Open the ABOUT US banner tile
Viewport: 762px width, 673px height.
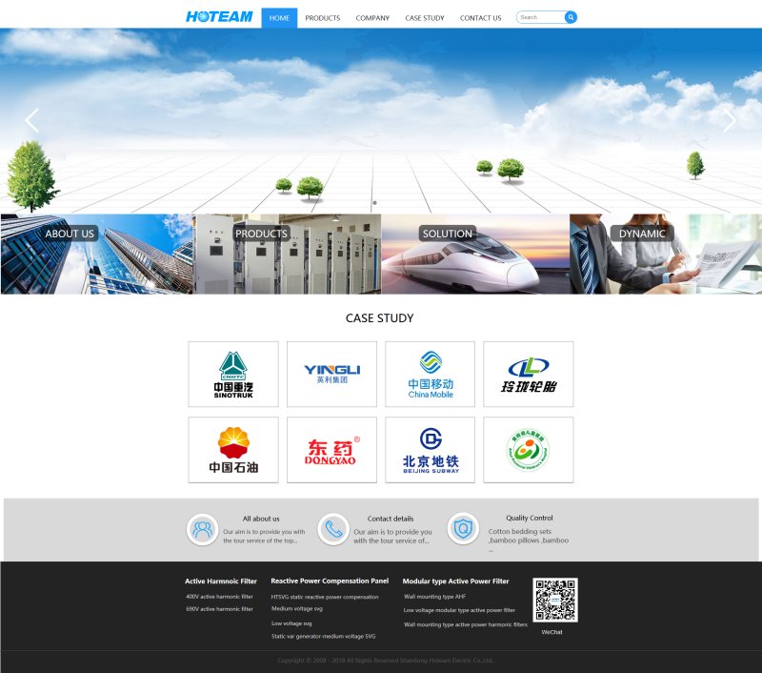(x=97, y=254)
